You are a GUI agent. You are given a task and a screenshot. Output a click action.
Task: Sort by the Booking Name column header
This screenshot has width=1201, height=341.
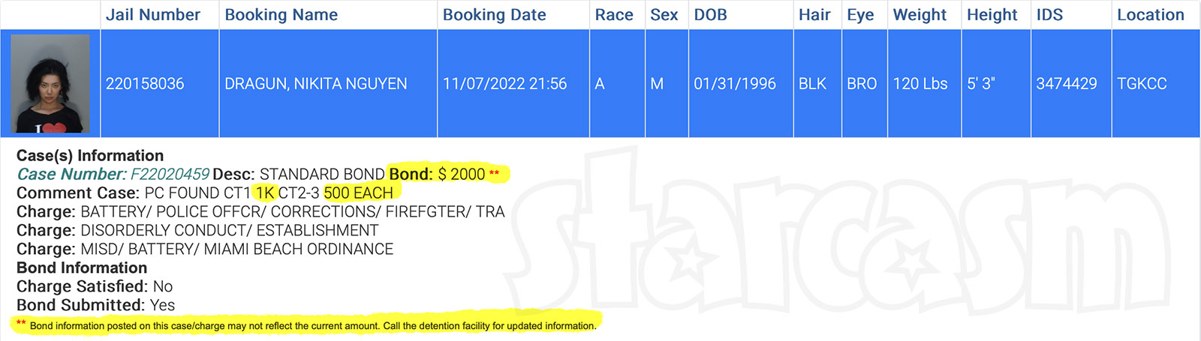click(281, 15)
